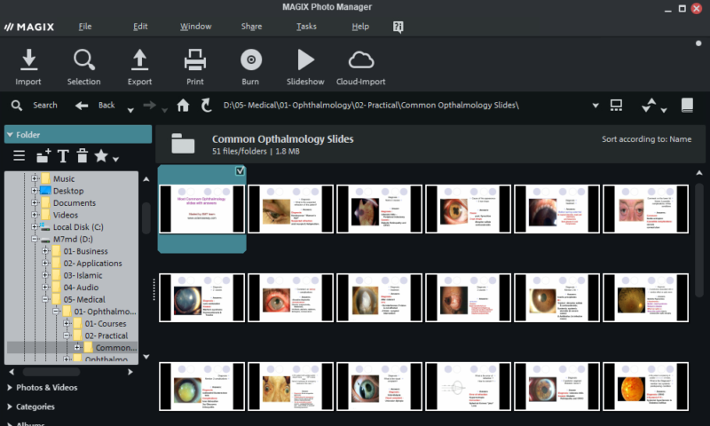This screenshot has width=710, height=426.
Task: Select the 01- Courses folder
Action: tap(106, 324)
